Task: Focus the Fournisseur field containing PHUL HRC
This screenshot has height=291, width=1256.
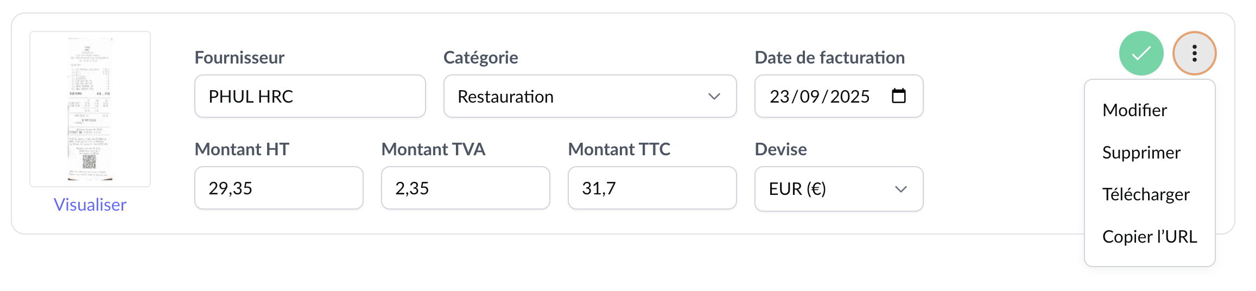Action: (x=309, y=97)
